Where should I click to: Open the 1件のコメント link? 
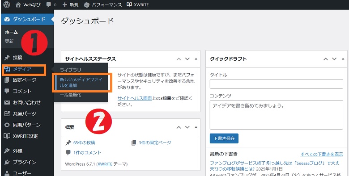click(87, 153)
